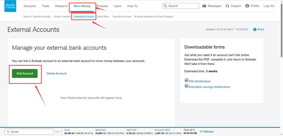Click the DJIA index link
Image resolution: width=283 pixels, height=136 pixels.
[x=67, y=130]
